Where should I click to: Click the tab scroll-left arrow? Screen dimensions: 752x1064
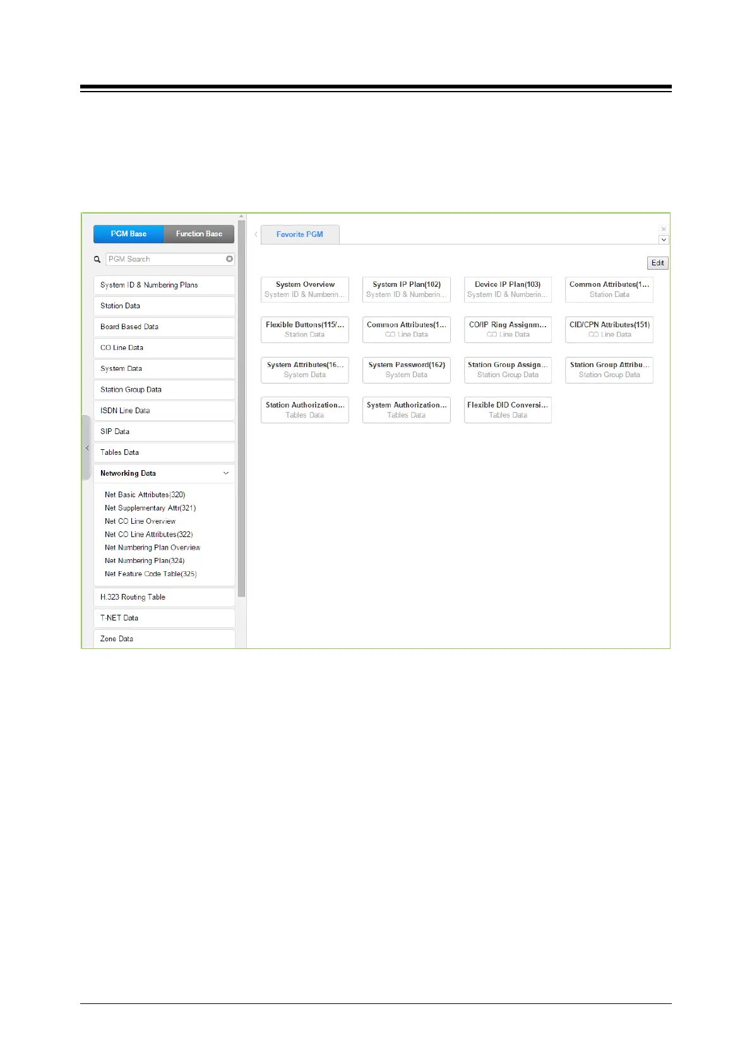256,234
